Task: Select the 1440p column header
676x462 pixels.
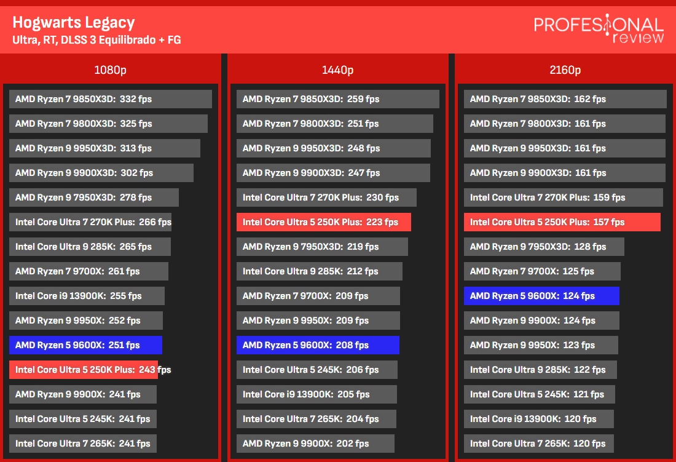Action: click(x=337, y=70)
